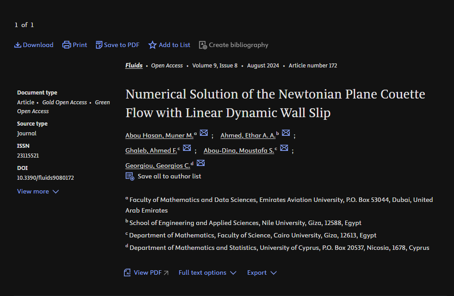The width and height of the screenshot is (454, 296).
Task: Open the Export dropdown
Action: pos(262,272)
